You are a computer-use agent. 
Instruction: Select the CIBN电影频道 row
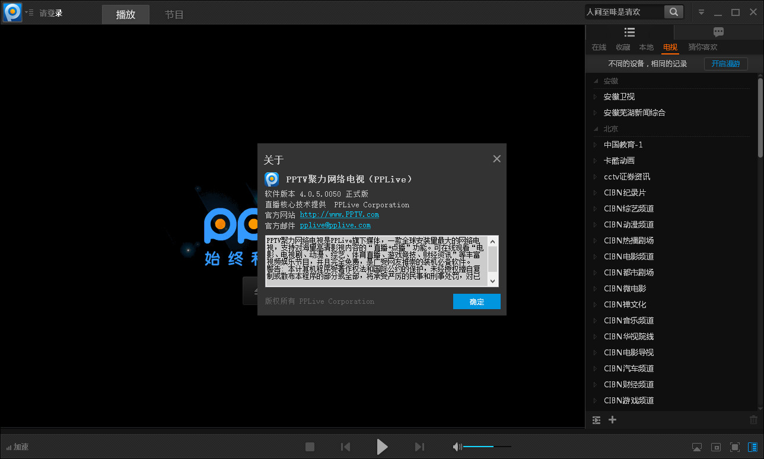pyautogui.click(x=671, y=256)
